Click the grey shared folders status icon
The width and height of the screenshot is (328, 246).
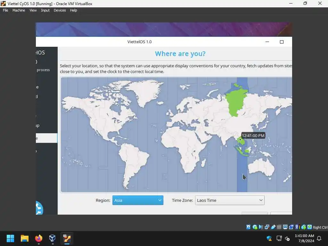[x=279, y=227]
